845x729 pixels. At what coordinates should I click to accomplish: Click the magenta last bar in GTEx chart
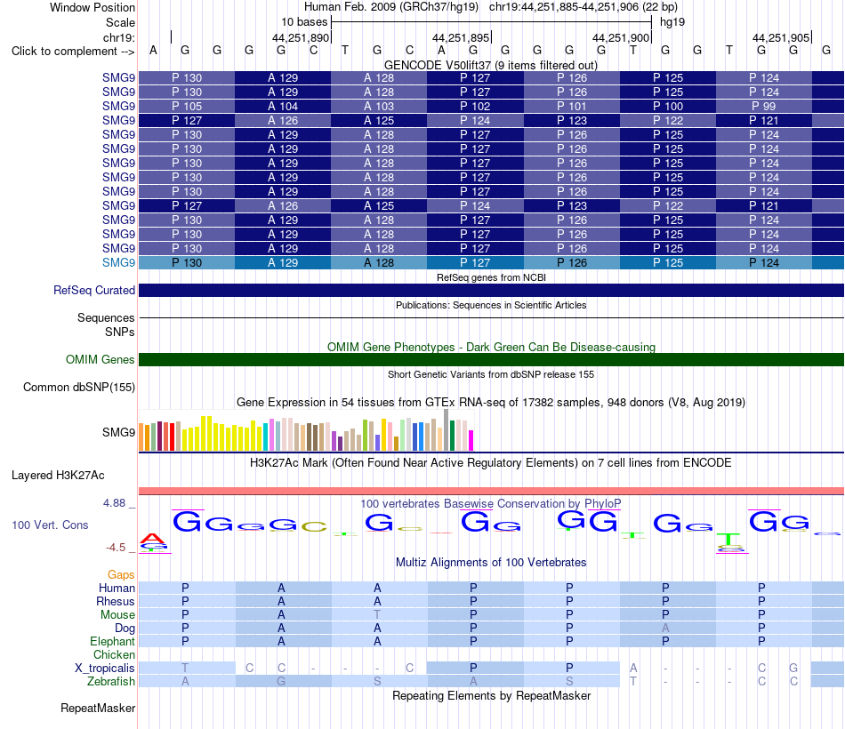click(x=471, y=440)
